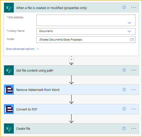Expand Convert to PDF step
Viewport: 142px width, 137px height.
(71, 109)
